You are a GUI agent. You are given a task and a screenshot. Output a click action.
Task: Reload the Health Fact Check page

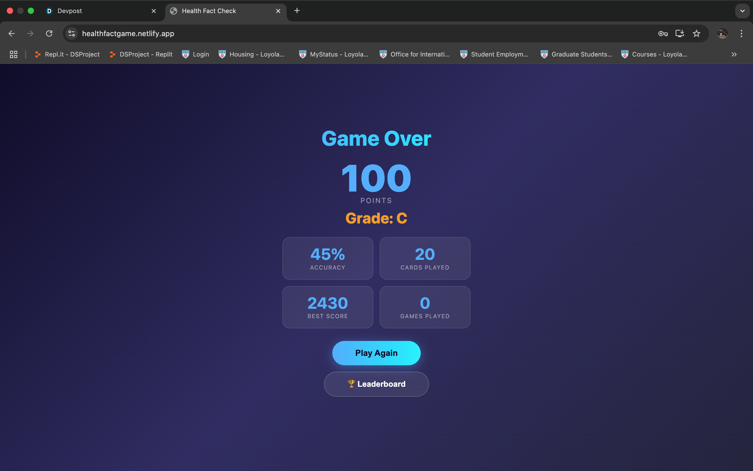[x=49, y=33]
